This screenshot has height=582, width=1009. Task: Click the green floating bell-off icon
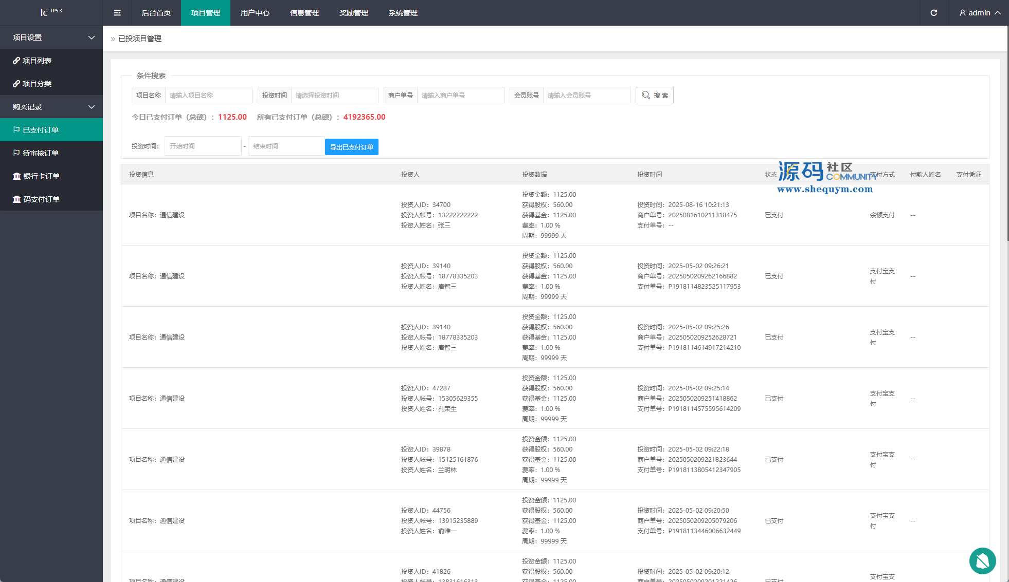(x=982, y=560)
